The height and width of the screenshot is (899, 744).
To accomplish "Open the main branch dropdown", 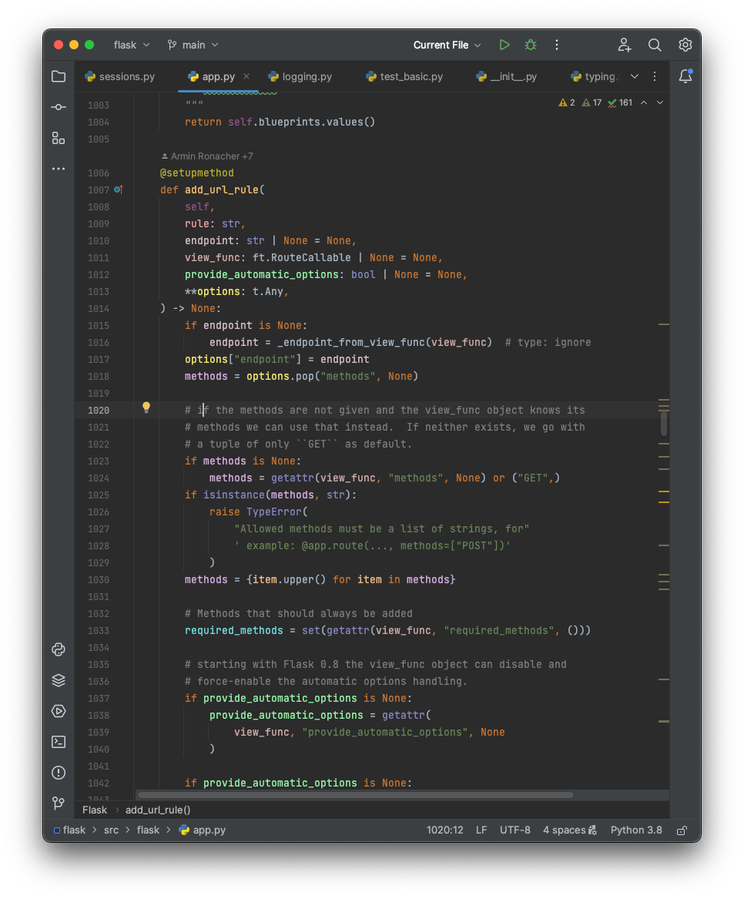I will (x=193, y=45).
